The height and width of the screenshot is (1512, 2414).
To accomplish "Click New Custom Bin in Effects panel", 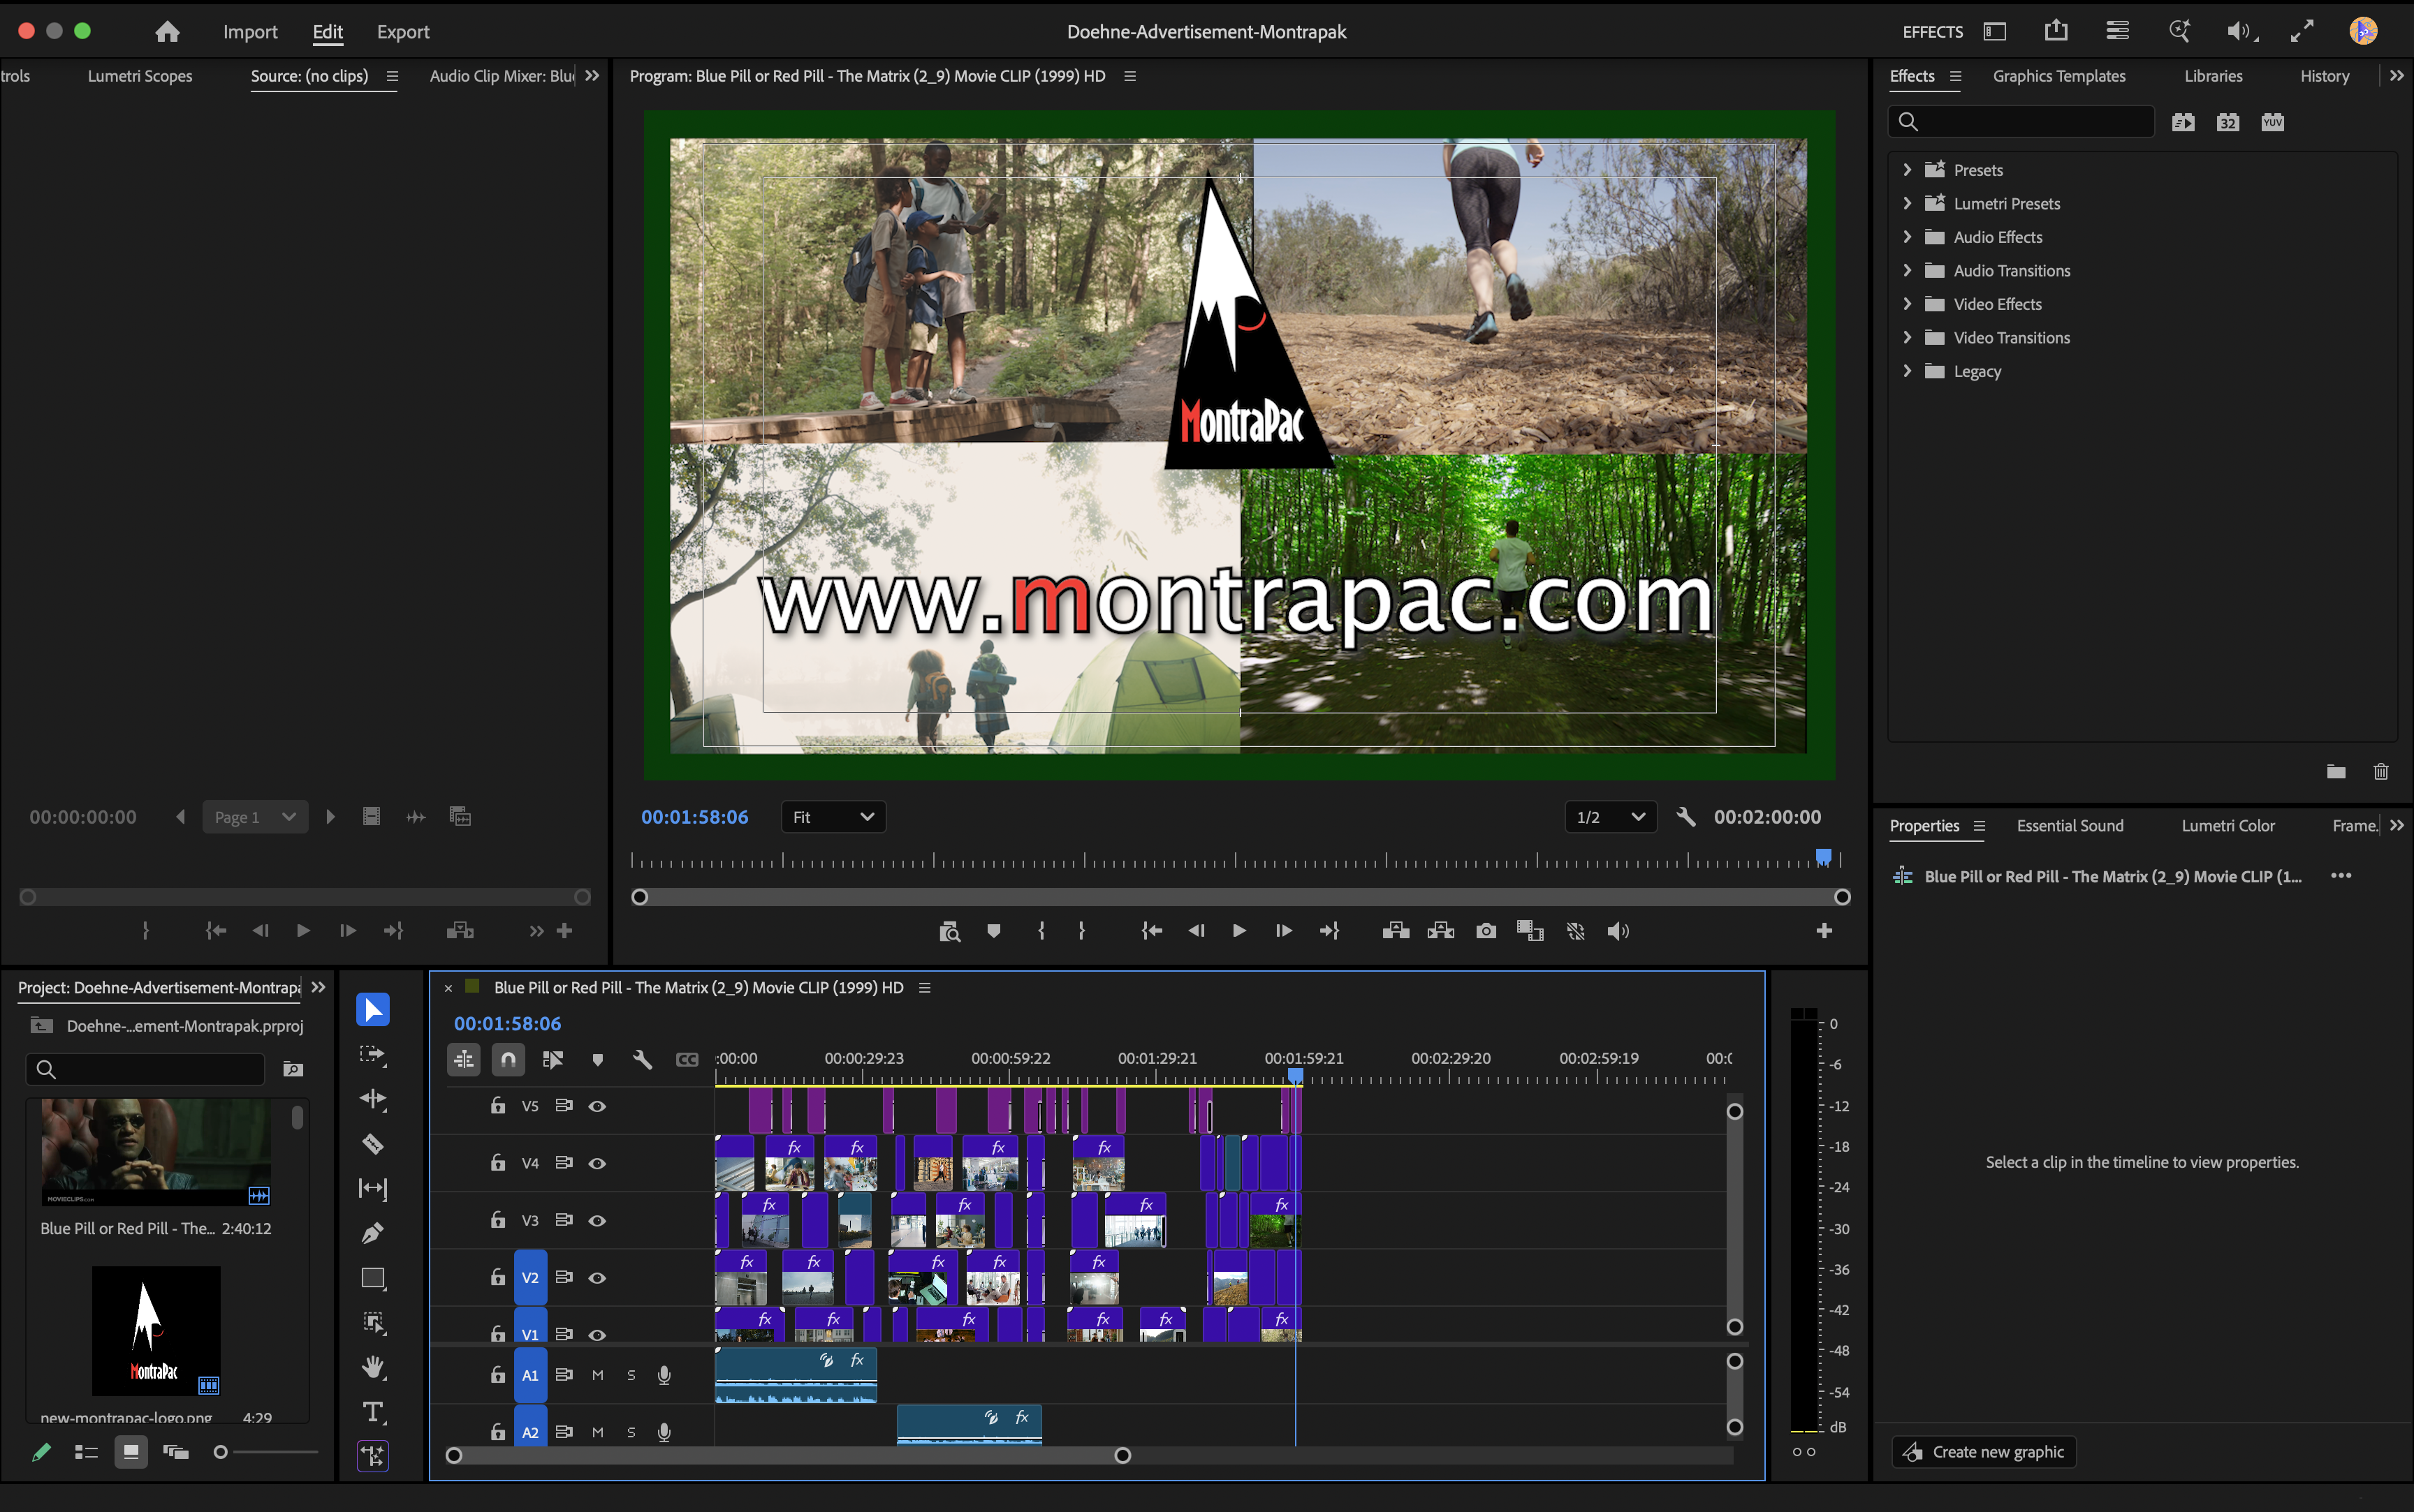I will click(2336, 771).
